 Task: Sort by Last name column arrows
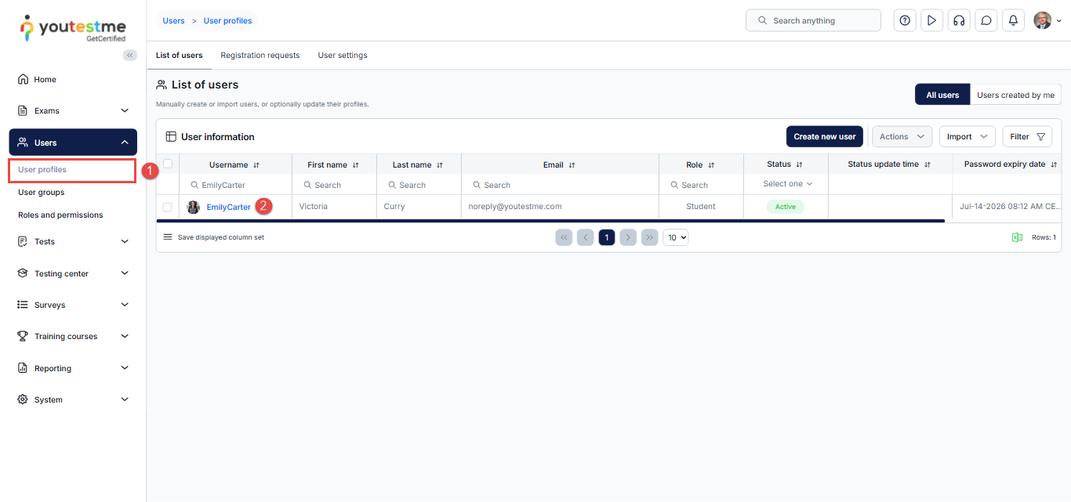(x=440, y=165)
